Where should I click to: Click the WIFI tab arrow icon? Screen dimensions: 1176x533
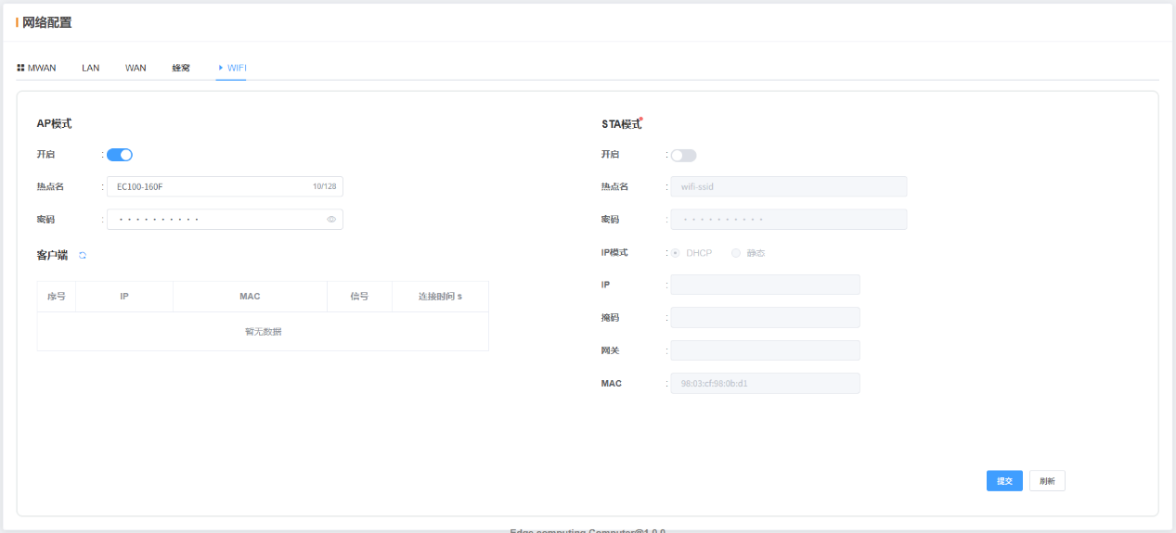point(221,68)
